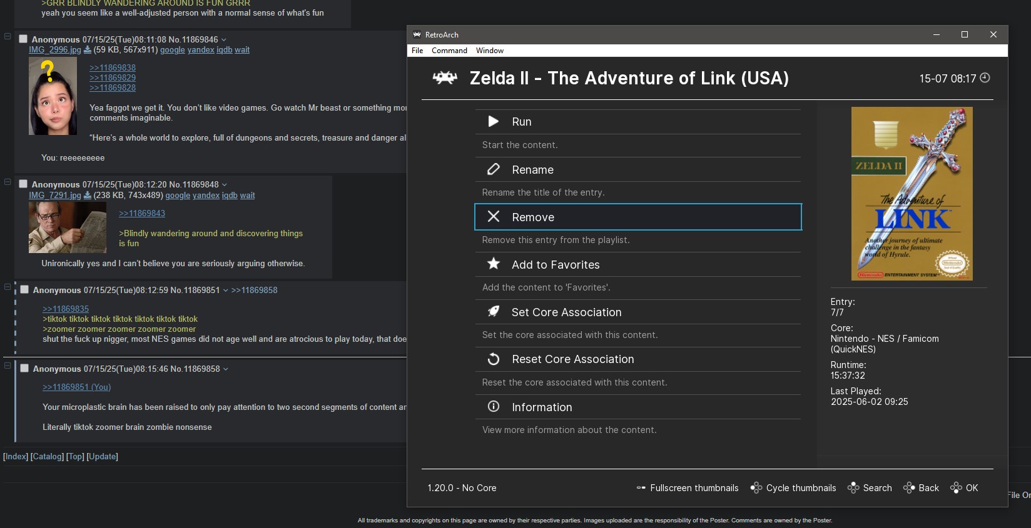
Task: Click the Top link at thread bottom
Action: click(75, 457)
